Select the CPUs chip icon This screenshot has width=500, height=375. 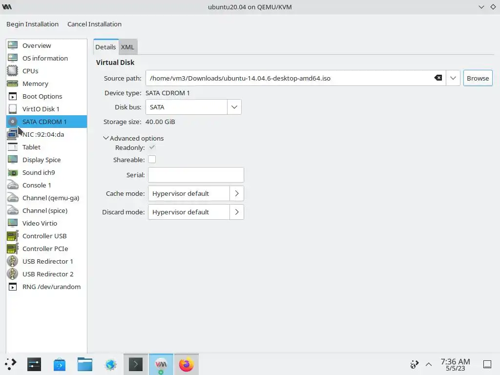pyautogui.click(x=13, y=71)
